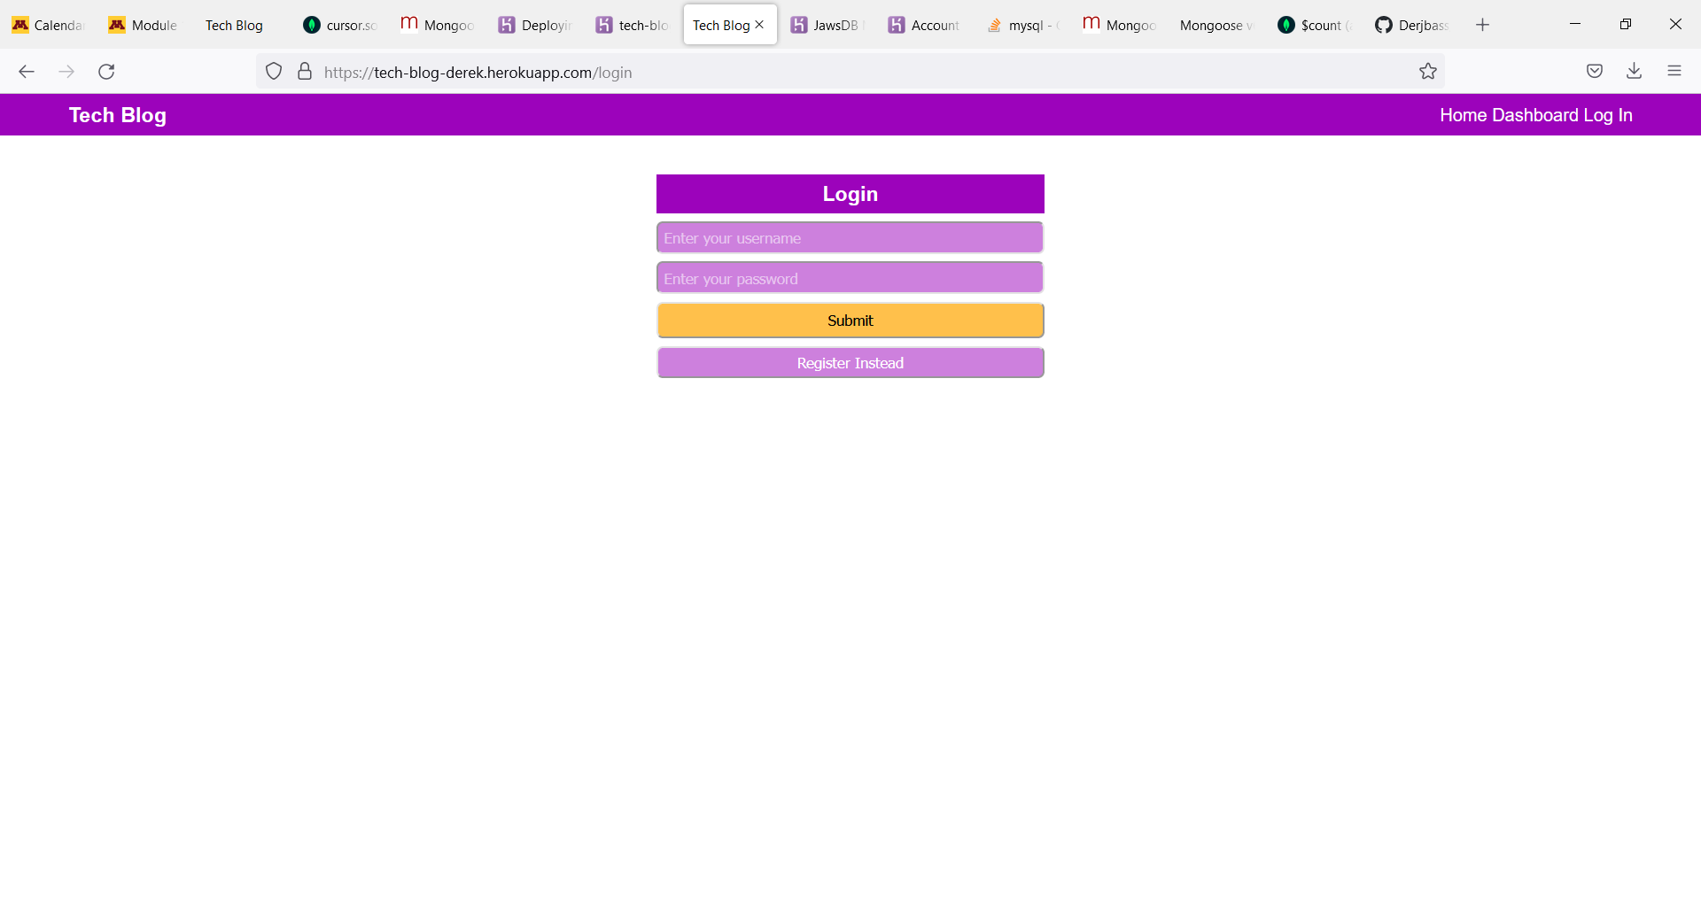The height and width of the screenshot is (912, 1701).
Task: Close the active Tech Blog tab
Action: 760,25
